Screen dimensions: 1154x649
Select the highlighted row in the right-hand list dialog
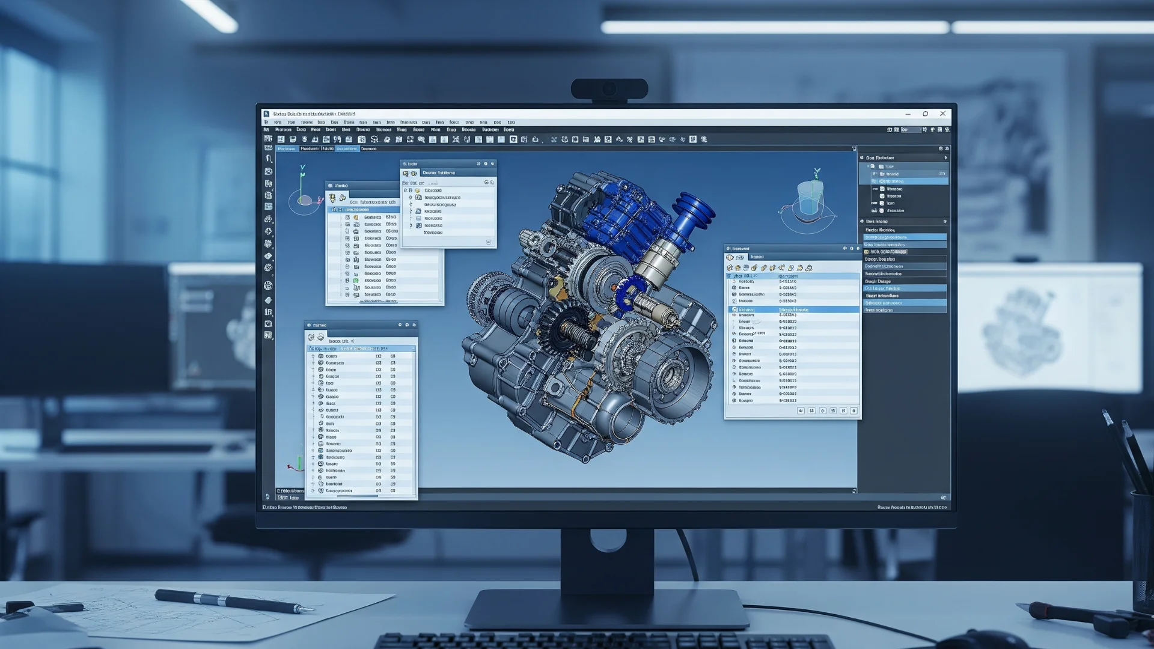coord(793,309)
